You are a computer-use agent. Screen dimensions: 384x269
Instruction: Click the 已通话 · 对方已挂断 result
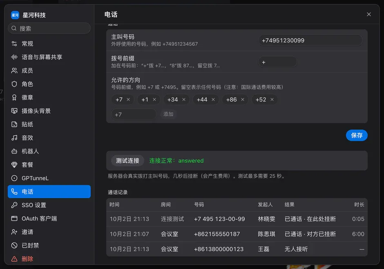point(310,234)
